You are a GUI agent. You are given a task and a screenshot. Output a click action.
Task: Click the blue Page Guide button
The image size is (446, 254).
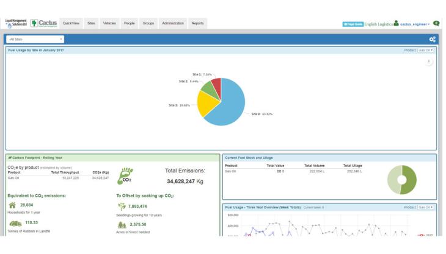point(353,24)
